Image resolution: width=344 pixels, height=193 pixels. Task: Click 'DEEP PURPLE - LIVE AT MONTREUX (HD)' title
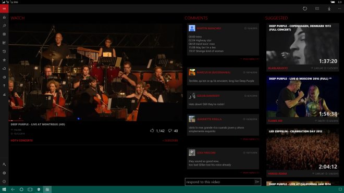click(38, 124)
